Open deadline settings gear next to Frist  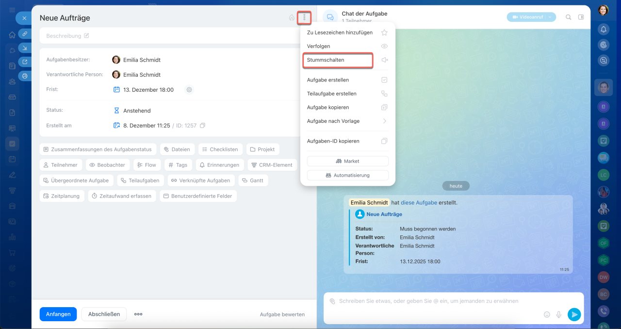(x=189, y=90)
